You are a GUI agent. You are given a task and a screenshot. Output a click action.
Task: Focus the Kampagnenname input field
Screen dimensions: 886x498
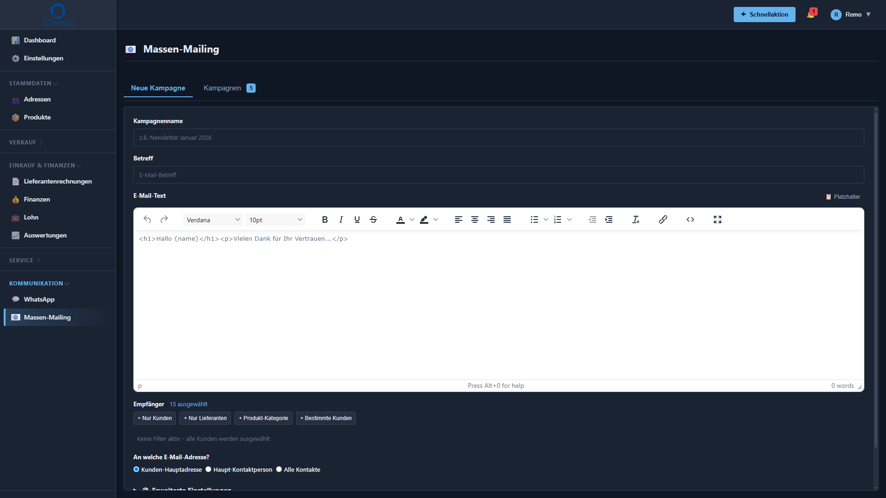click(498, 137)
